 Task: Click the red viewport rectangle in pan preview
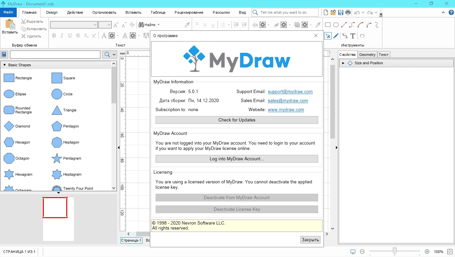[x=55, y=207]
